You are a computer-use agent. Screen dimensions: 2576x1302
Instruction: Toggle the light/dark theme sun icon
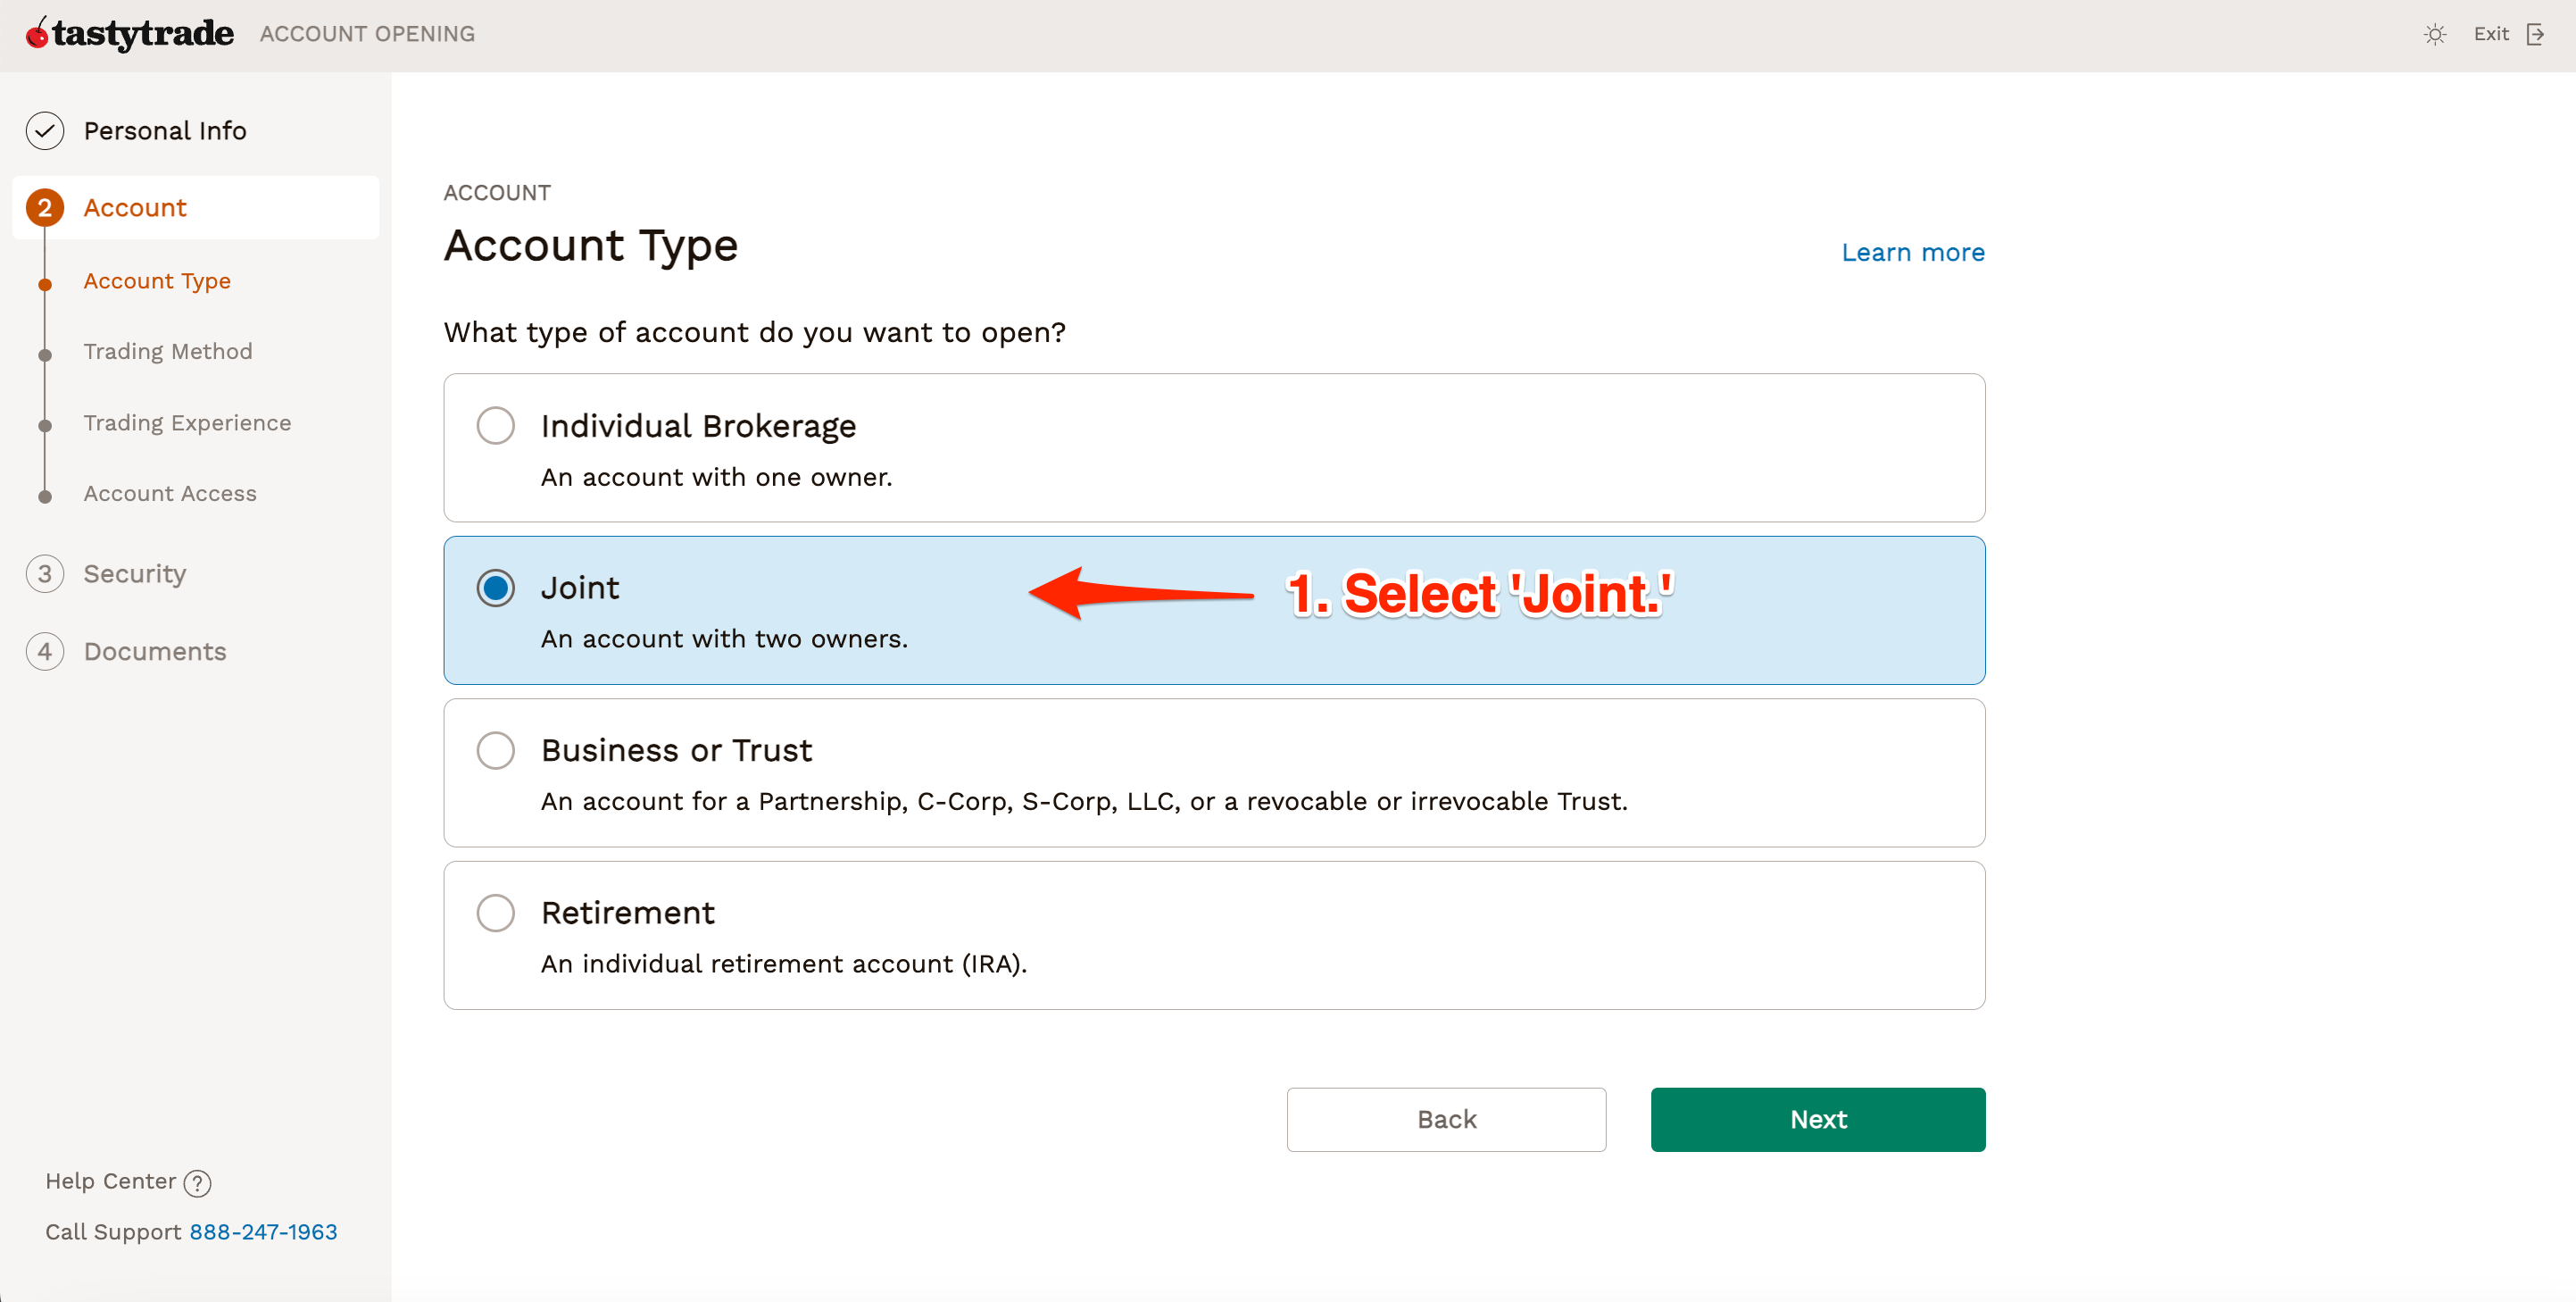coord(2436,33)
